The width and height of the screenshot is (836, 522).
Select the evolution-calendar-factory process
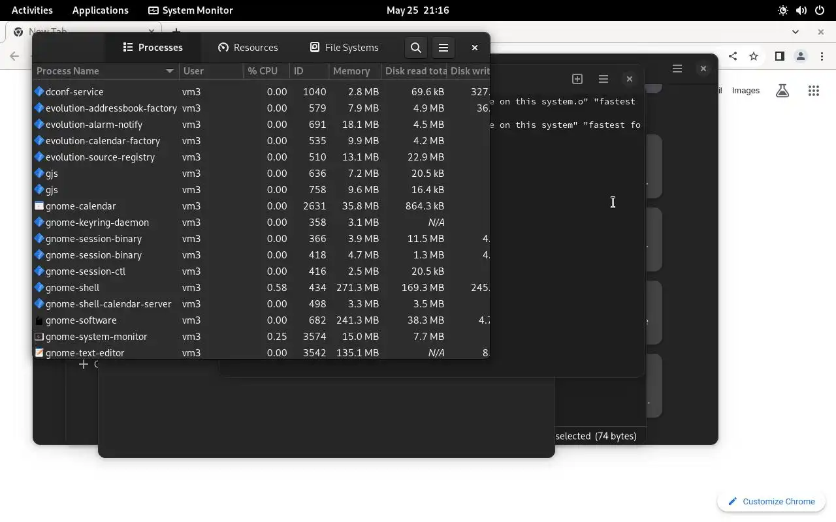(x=261, y=140)
